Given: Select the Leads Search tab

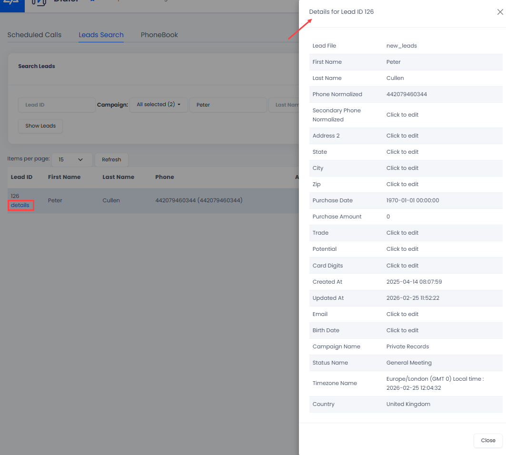Looking at the screenshot, I should pyautogui.click(x=100, y=35).
